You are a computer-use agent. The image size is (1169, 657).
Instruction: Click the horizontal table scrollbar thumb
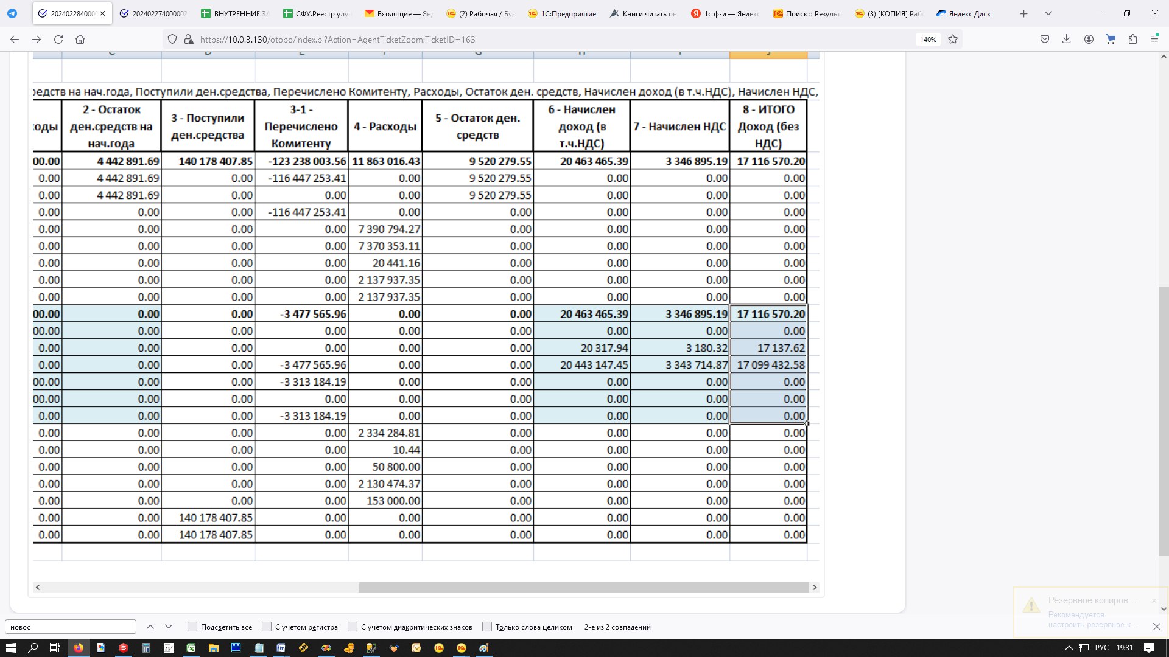tap(583, 587)
